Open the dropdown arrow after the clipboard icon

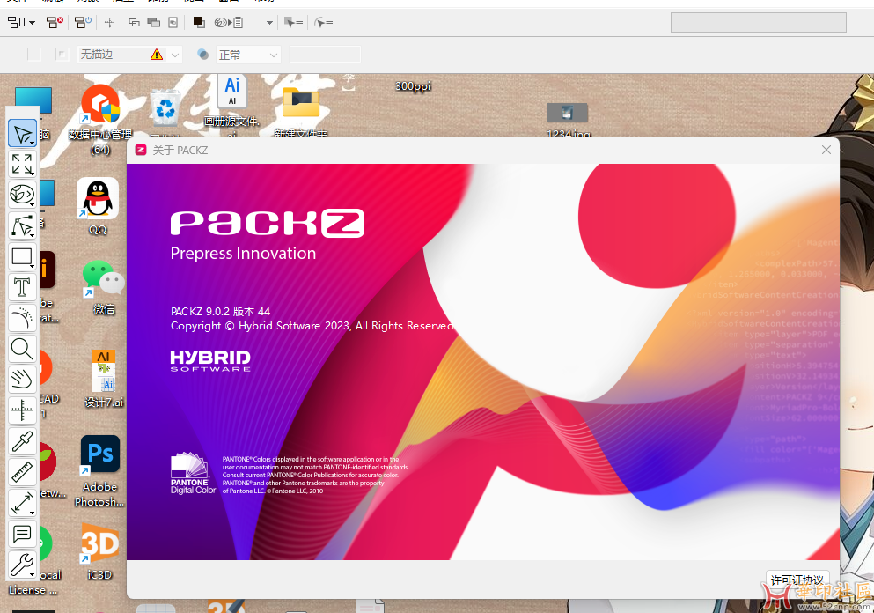click(270, 23)
